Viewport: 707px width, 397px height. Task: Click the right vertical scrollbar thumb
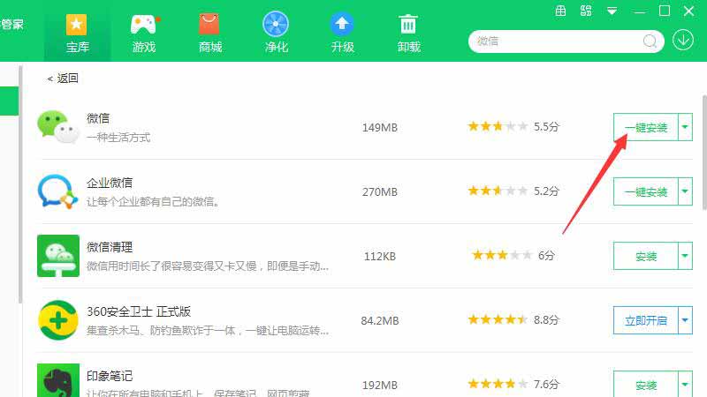pyautogui.click(x=704, y=152)
